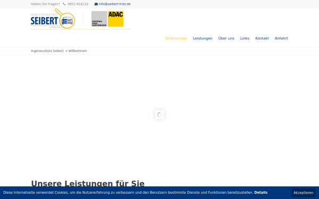319x199 pixels.
Task: Click the phone icon next to 0651-918110
Action: point(64,4)
